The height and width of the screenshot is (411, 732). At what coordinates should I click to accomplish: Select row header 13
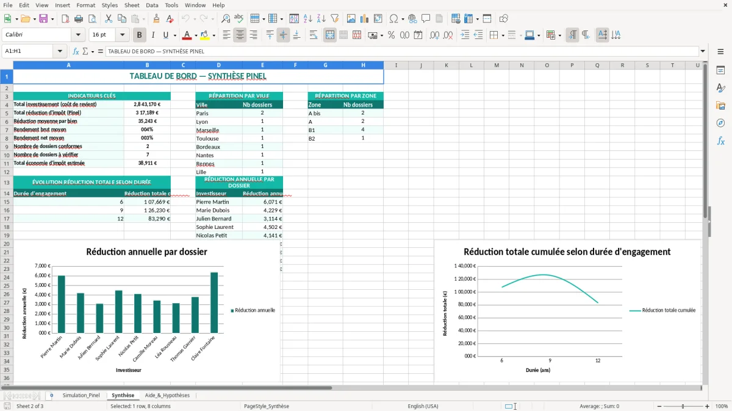click(7, 183)
